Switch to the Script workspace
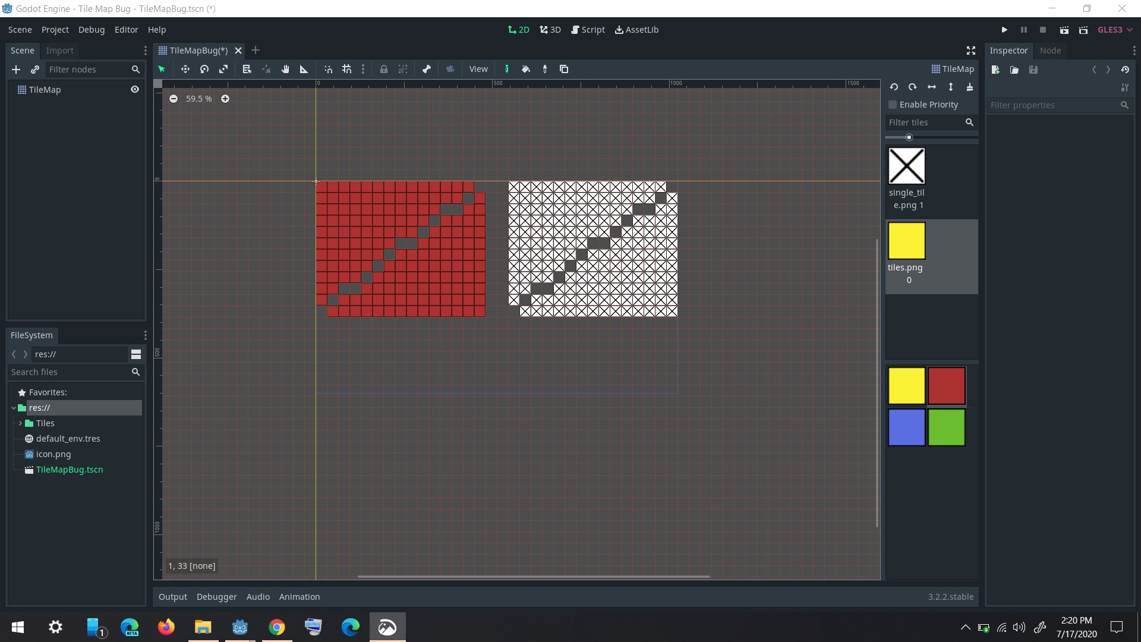1141x642 pixels. (x=588, y=30)
